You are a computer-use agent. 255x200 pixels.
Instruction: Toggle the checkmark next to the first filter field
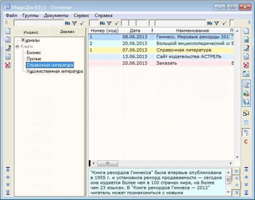(82, 23)
